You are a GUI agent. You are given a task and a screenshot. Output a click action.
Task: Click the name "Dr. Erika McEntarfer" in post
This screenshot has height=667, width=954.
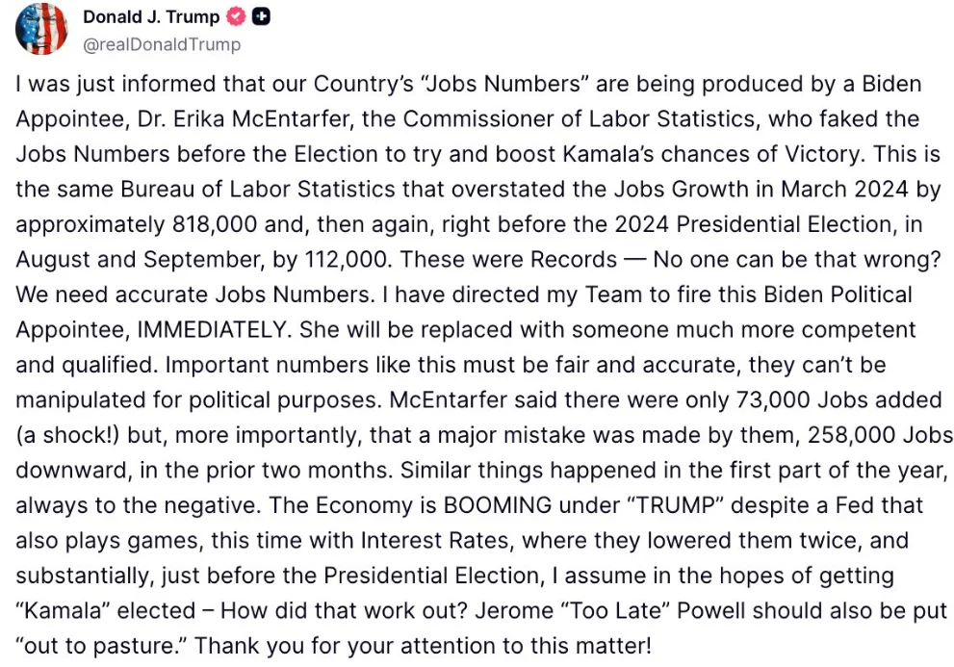pyautogui.click(x=245, y=118)
